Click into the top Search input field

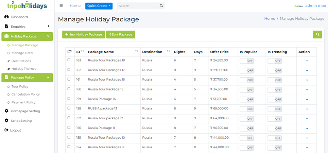(138, 6)
